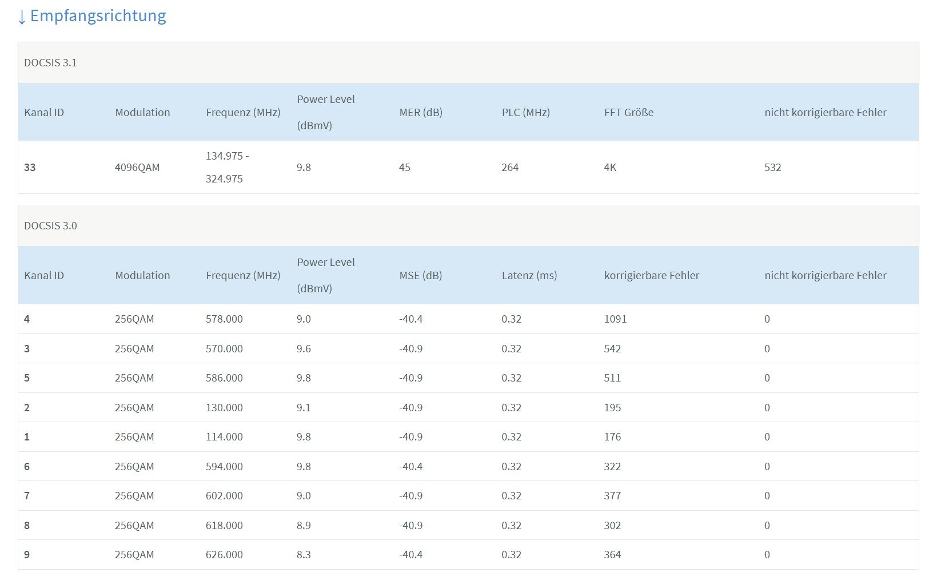Click the Empfangsrichtung section heading
Viewport: 929px width, 572px height.
92,16
